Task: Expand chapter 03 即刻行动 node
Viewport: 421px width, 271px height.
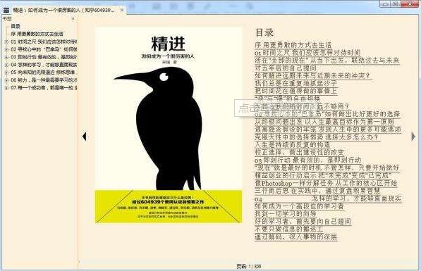Action: coord(7,57)
